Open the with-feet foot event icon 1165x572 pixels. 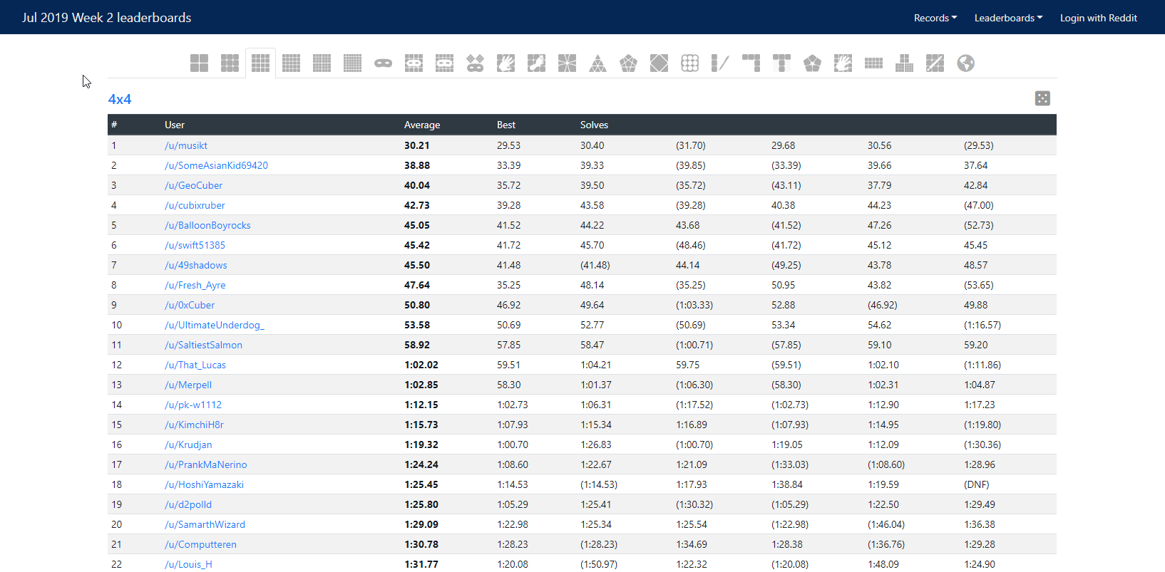click(537, 63)
